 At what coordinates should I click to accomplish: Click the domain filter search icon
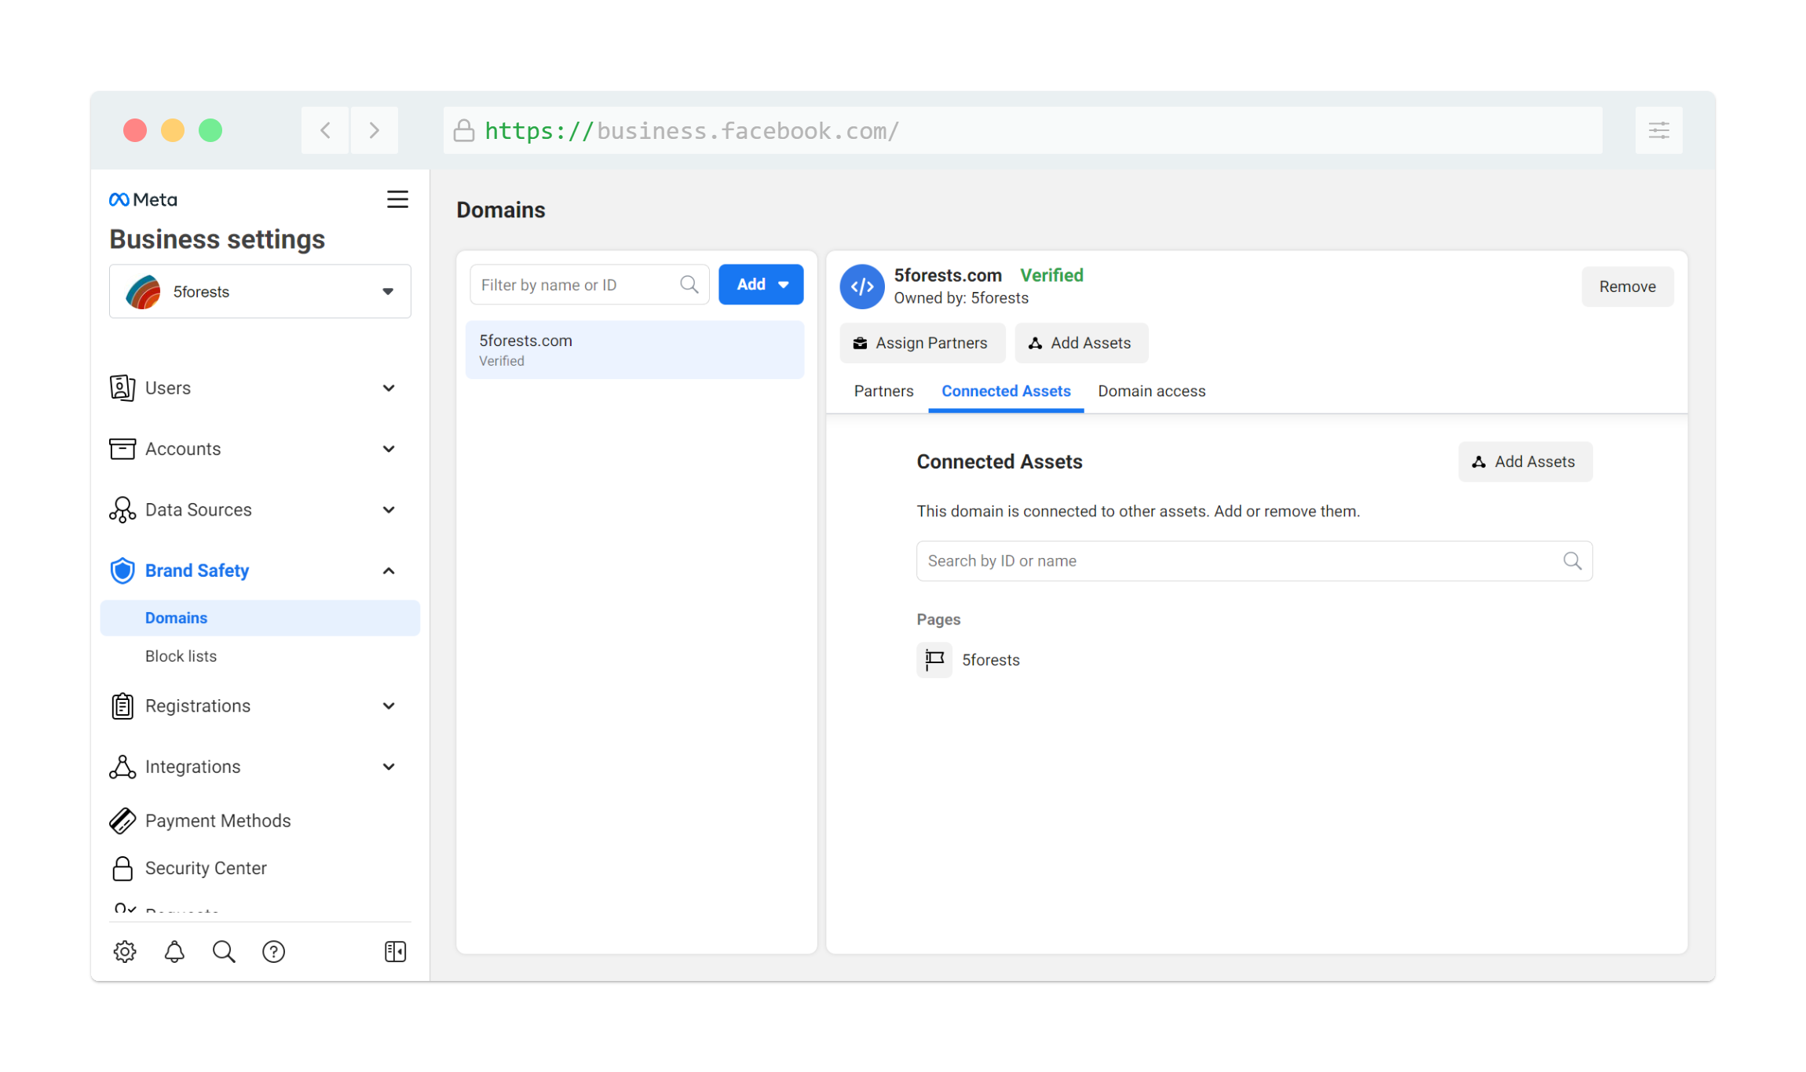[689, 284]
